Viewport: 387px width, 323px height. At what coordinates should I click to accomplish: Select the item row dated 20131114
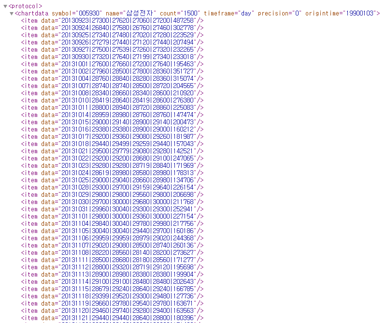point(112,282)
